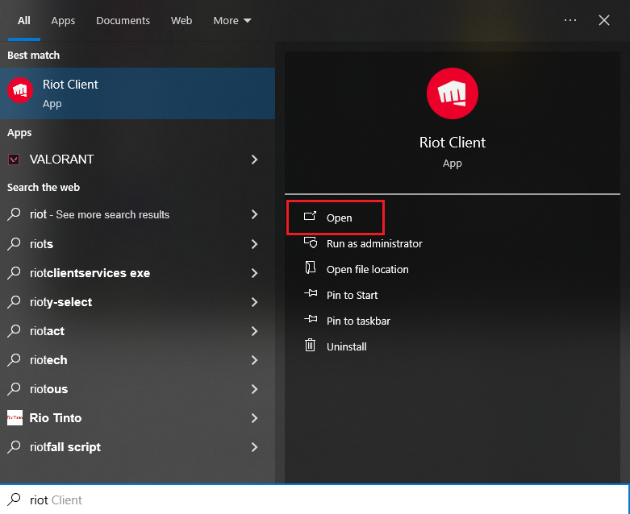The width and height of the screenshot is (630, 514).
Task: Click the 'Riot Client' title in preview pane
Action: (452, 142)
